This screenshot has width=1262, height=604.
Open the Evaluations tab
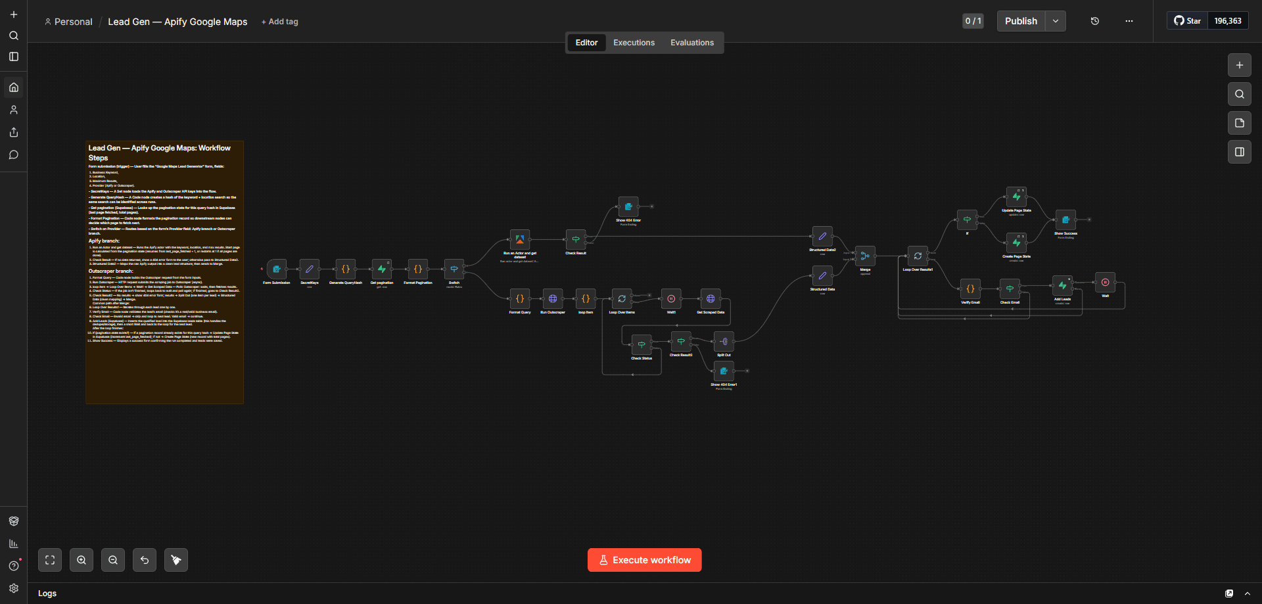click(692, 43)
